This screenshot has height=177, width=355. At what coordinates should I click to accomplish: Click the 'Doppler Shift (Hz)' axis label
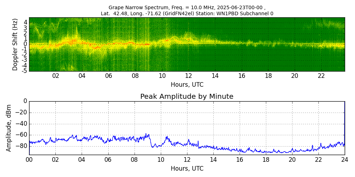15,45
